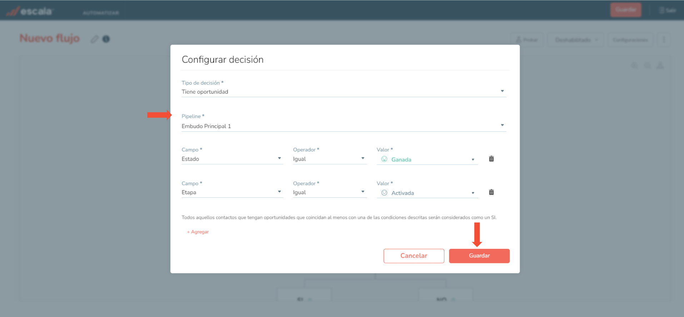
Task: Open Configuraciones in the background toolbar
Action: coord(630,40)
